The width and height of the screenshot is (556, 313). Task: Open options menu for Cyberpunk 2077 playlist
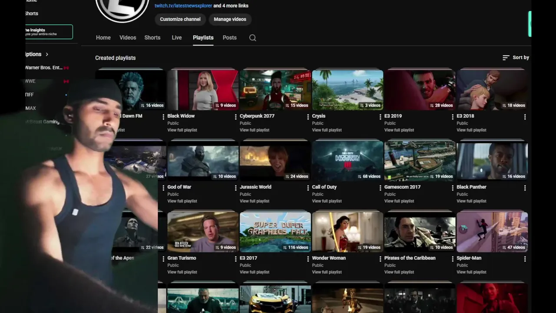pyautogui.click(x=308, y=117)
